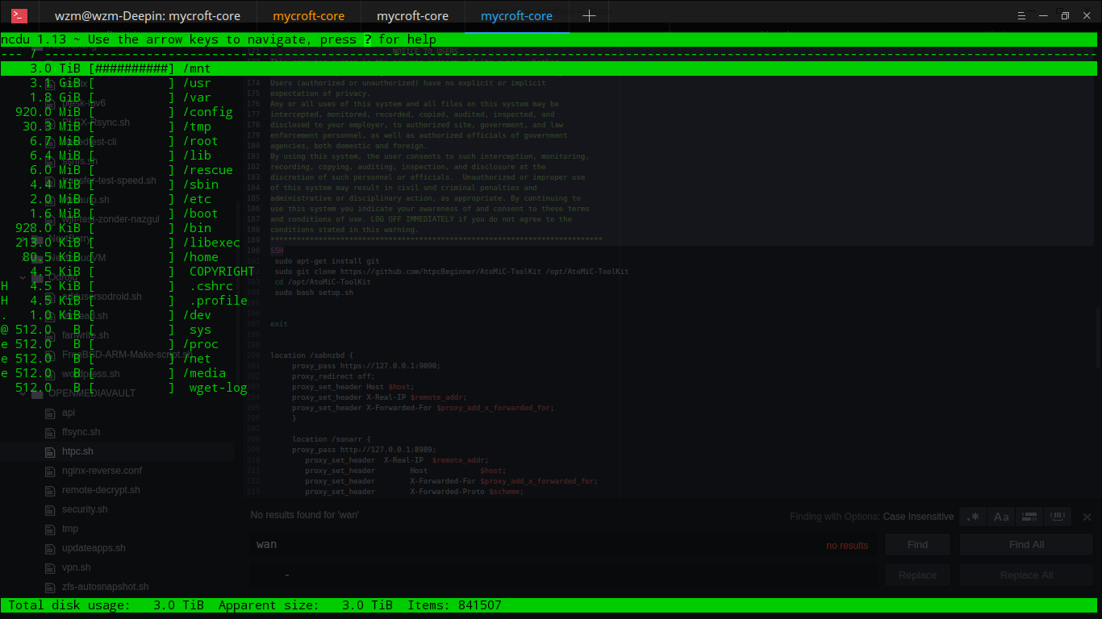Toggle the whole word search option
This screenshot has width=1102, height=619.
coord(1056,517)
